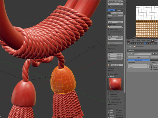Select the Material properties tab icon
Screen dimensions: 158x118
click(149, 43)
